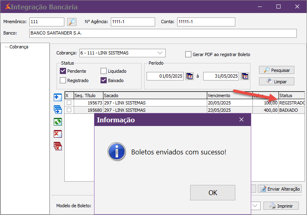Screen dimensions: 307x215
Task: Open the end date calendar picker
Action: (245, 76)
